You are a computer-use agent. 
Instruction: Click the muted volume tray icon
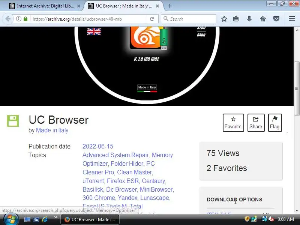pos(271,219)
